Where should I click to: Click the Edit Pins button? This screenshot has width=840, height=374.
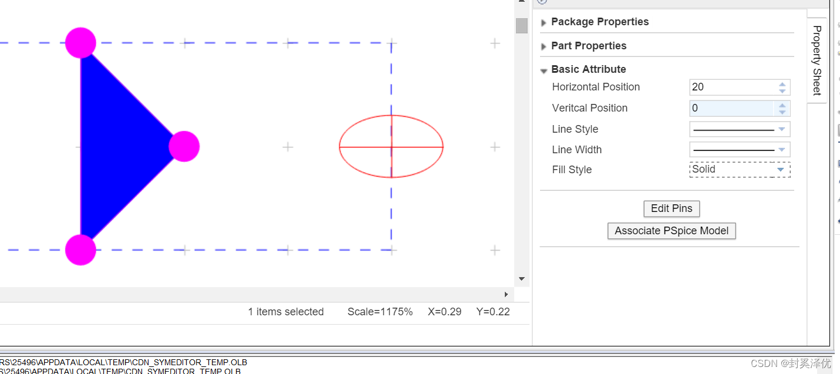pos(672,208)
